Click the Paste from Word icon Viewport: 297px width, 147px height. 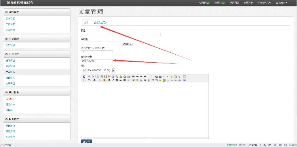(129, 76)
